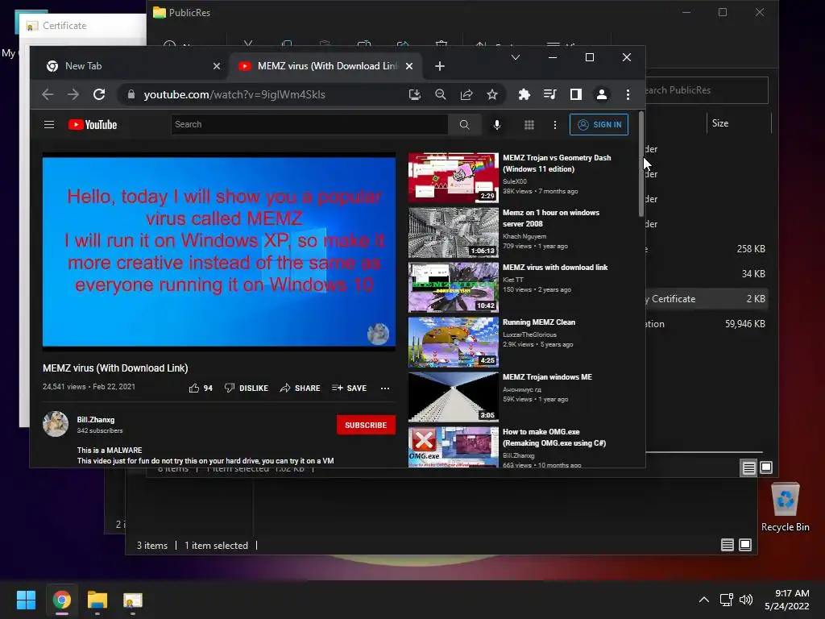This screenshot has width=825, height=619.
Task: Open the Start menu
Action: [x=26, y=600]
